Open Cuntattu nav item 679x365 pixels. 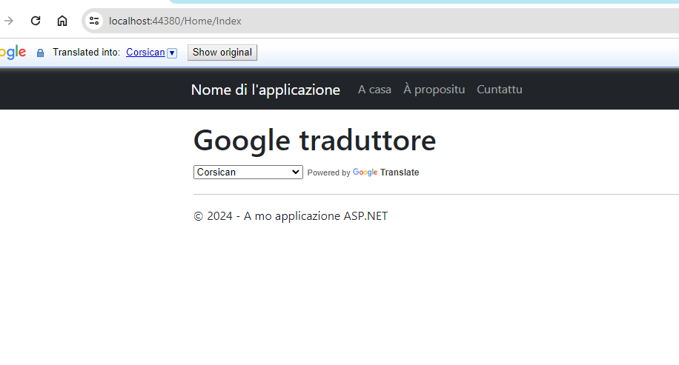tap(500, 90)
